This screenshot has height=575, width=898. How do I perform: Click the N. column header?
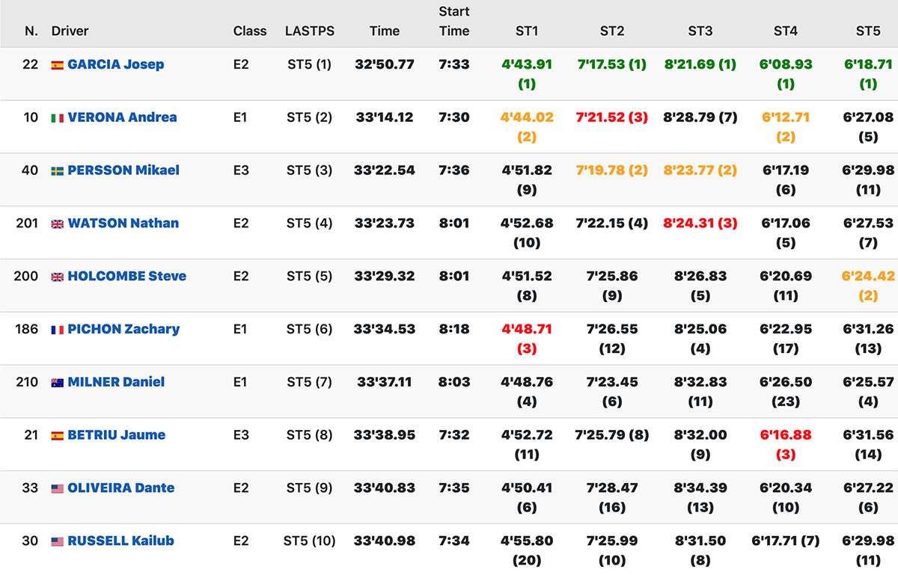[31, 31]
